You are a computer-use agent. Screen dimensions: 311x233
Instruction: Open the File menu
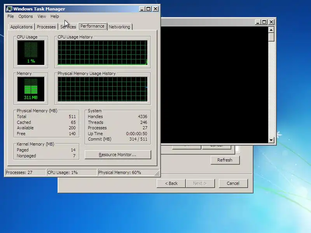point(10,16)
